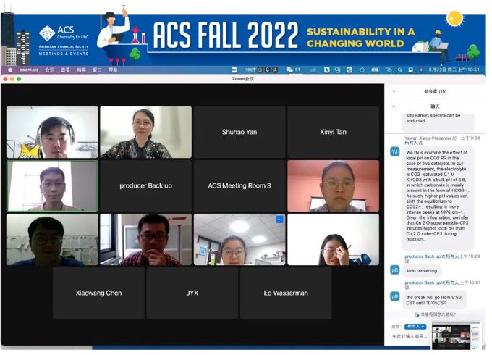
Task: Click the blue more-options icon on video tile
Action: point(279,219)
